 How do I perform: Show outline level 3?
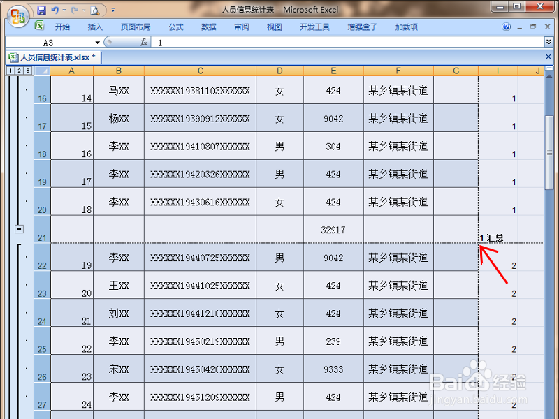(x=27, y=70)
